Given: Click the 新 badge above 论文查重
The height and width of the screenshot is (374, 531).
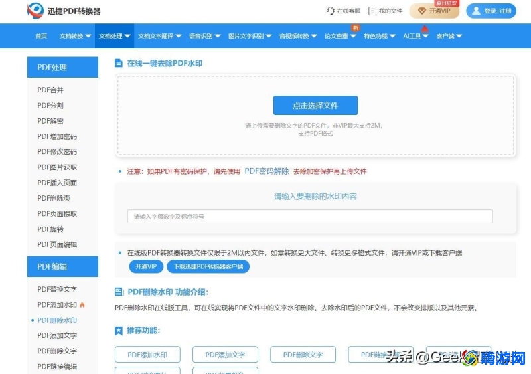Looking at the screenshot, I should pos(355,27).
